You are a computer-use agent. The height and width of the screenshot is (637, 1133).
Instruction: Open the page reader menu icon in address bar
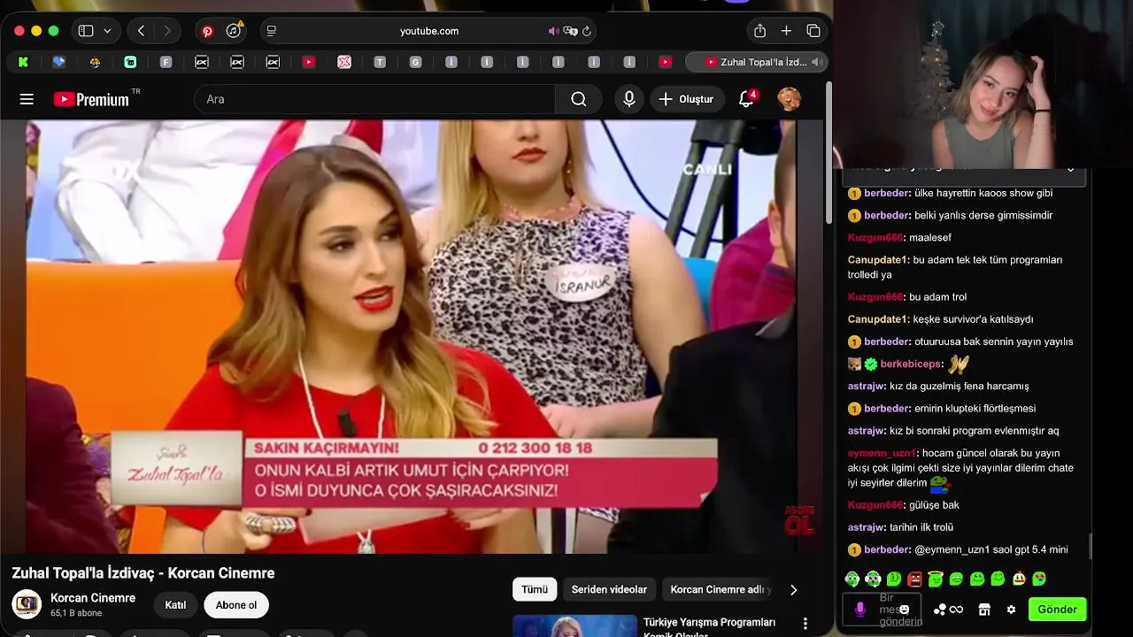click(x=272, y=31)
